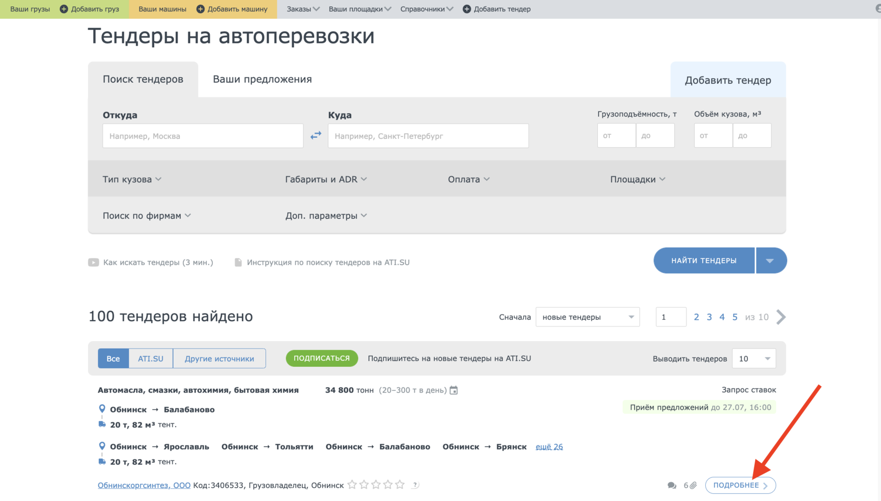Expand the Габариты и ADR filter

pos(326,179)
